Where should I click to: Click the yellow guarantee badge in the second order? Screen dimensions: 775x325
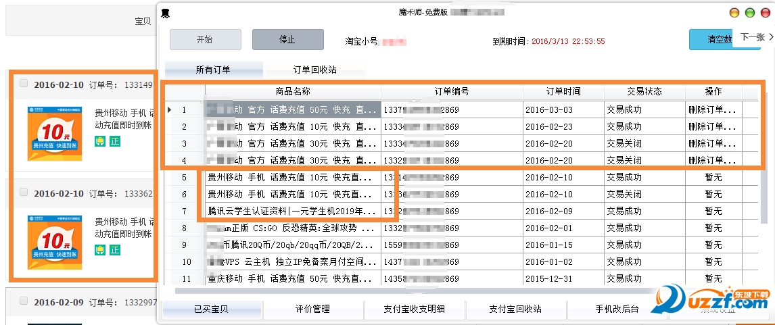click(100, 250)
